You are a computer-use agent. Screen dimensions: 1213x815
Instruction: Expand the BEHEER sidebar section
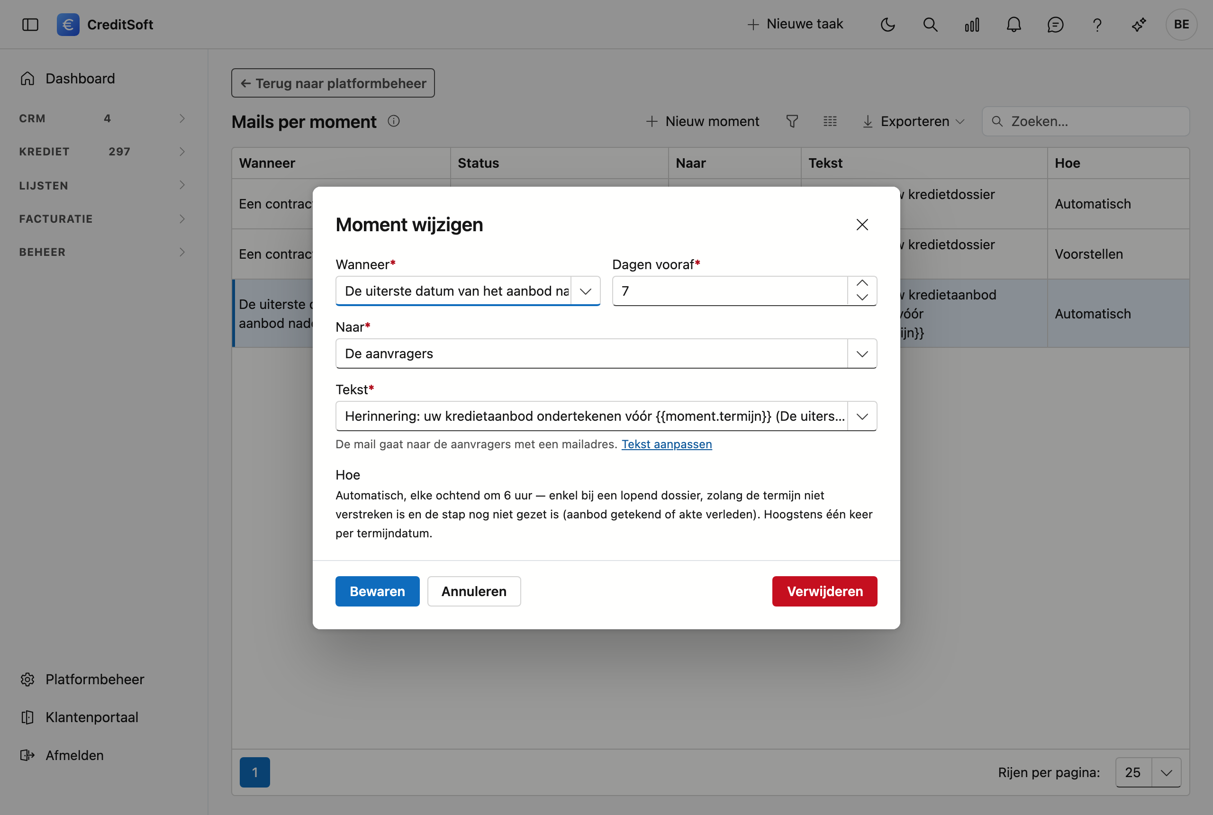(102, 252)
